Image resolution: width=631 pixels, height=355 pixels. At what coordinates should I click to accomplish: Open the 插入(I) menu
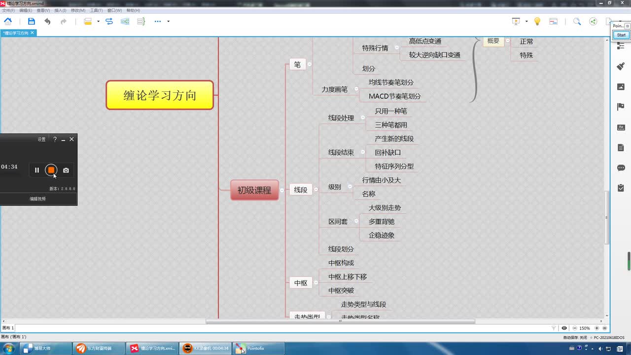[60, 10]
